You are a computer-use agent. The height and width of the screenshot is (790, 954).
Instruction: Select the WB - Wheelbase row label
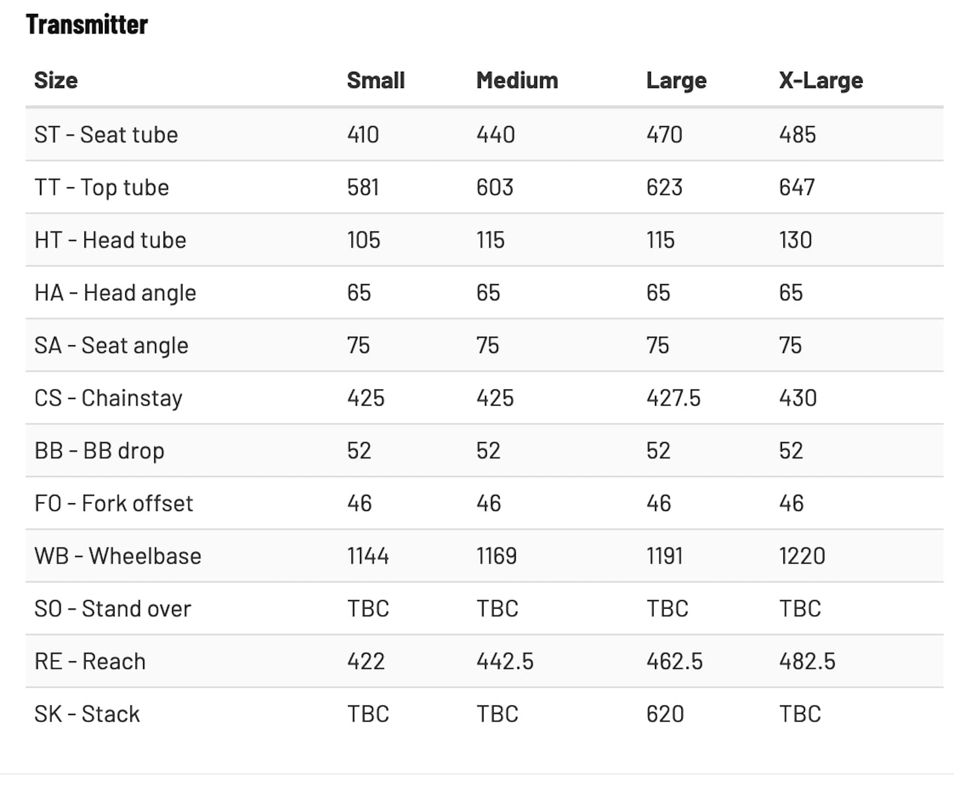pyautogui.click(x=118, y=556)
